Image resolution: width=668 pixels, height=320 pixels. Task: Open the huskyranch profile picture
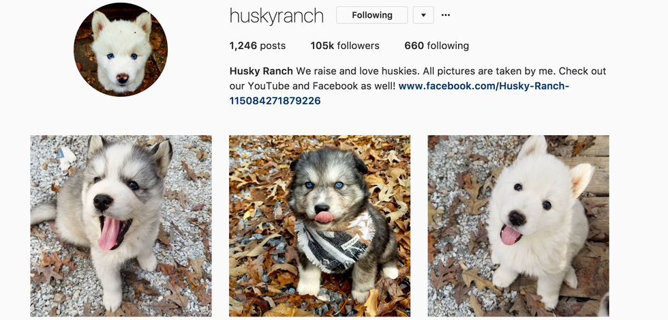(121, 50)
